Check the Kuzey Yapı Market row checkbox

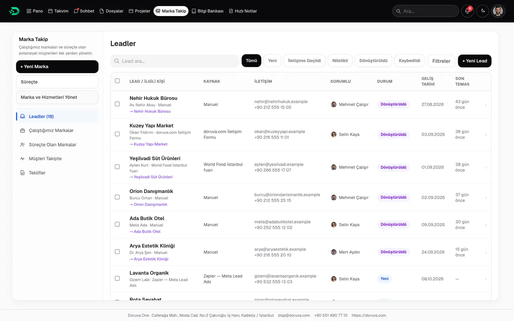click(117, 134)
